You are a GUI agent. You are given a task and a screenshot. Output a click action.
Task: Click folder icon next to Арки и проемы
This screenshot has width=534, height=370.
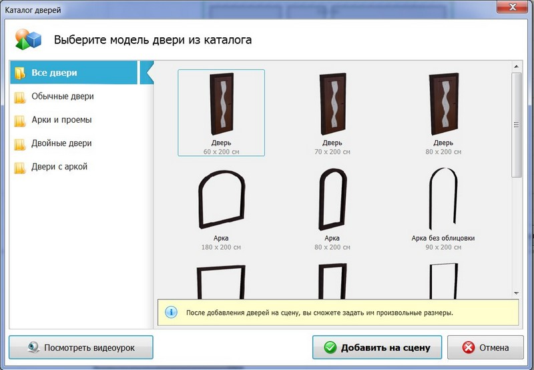(x=20, y=121)
